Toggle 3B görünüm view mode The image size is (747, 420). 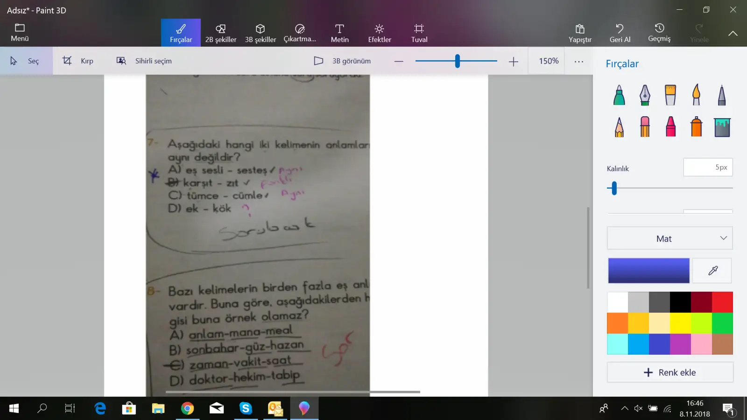click(x=342, y=61)
